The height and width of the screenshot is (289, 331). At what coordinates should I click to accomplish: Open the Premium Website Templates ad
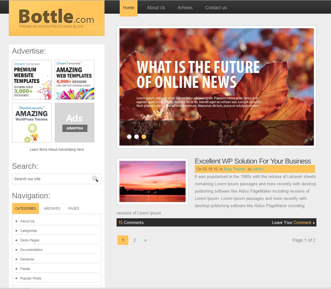[32, 80]
